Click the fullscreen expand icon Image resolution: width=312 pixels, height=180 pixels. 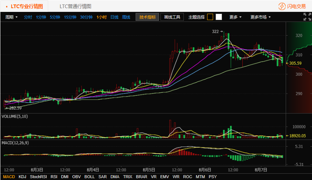[x=307, y=17]
